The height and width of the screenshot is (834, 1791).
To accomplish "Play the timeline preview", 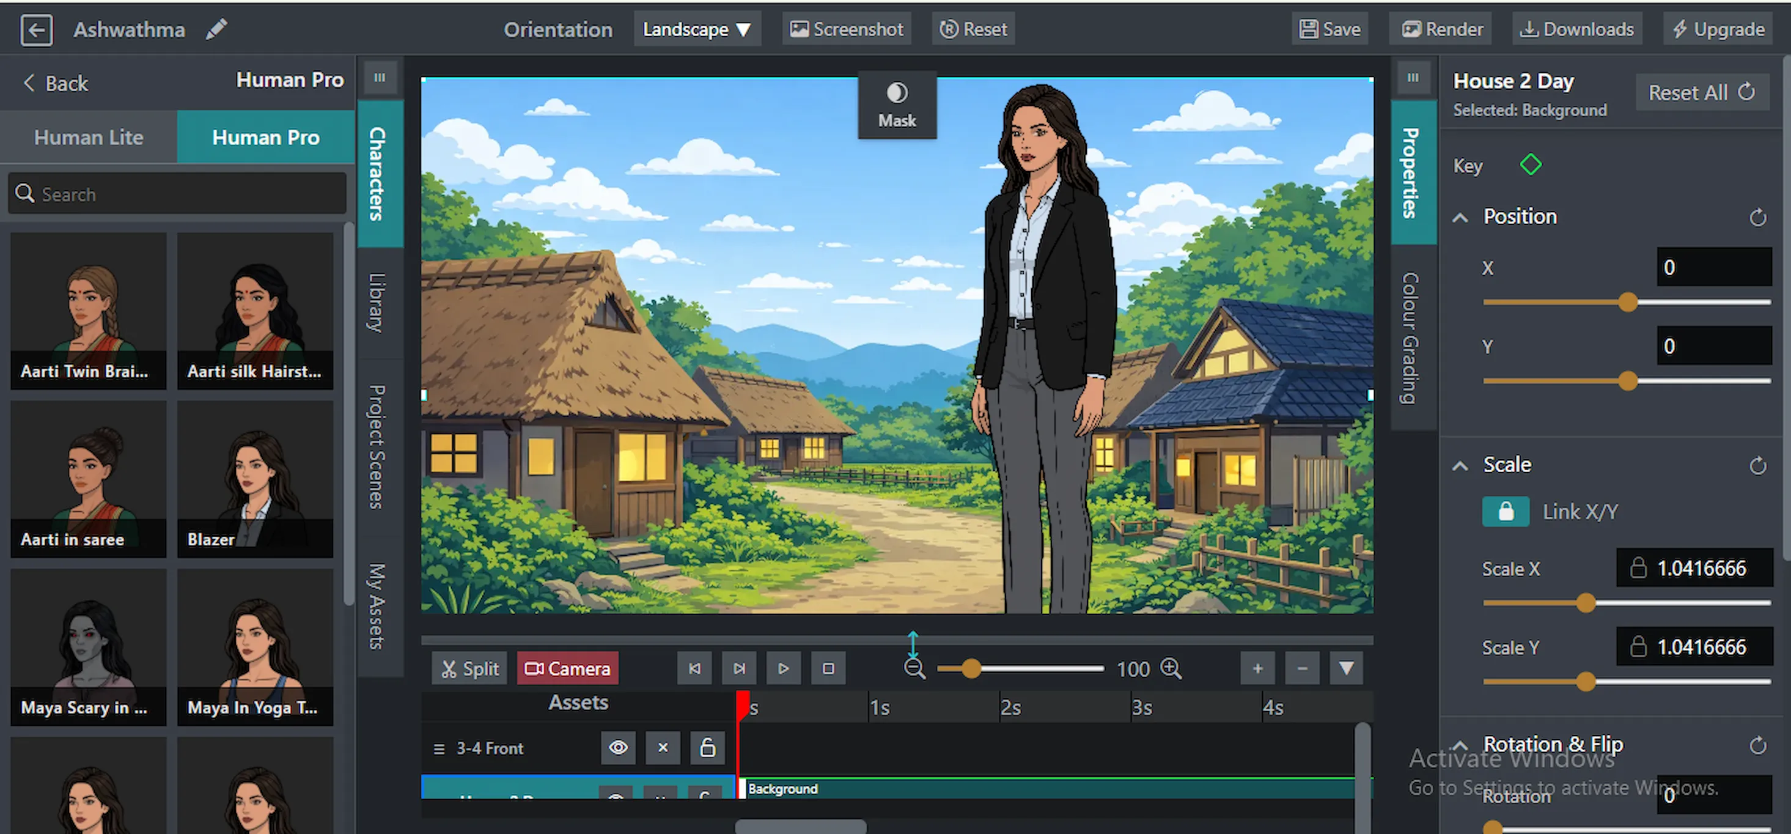I will (783, 668).
